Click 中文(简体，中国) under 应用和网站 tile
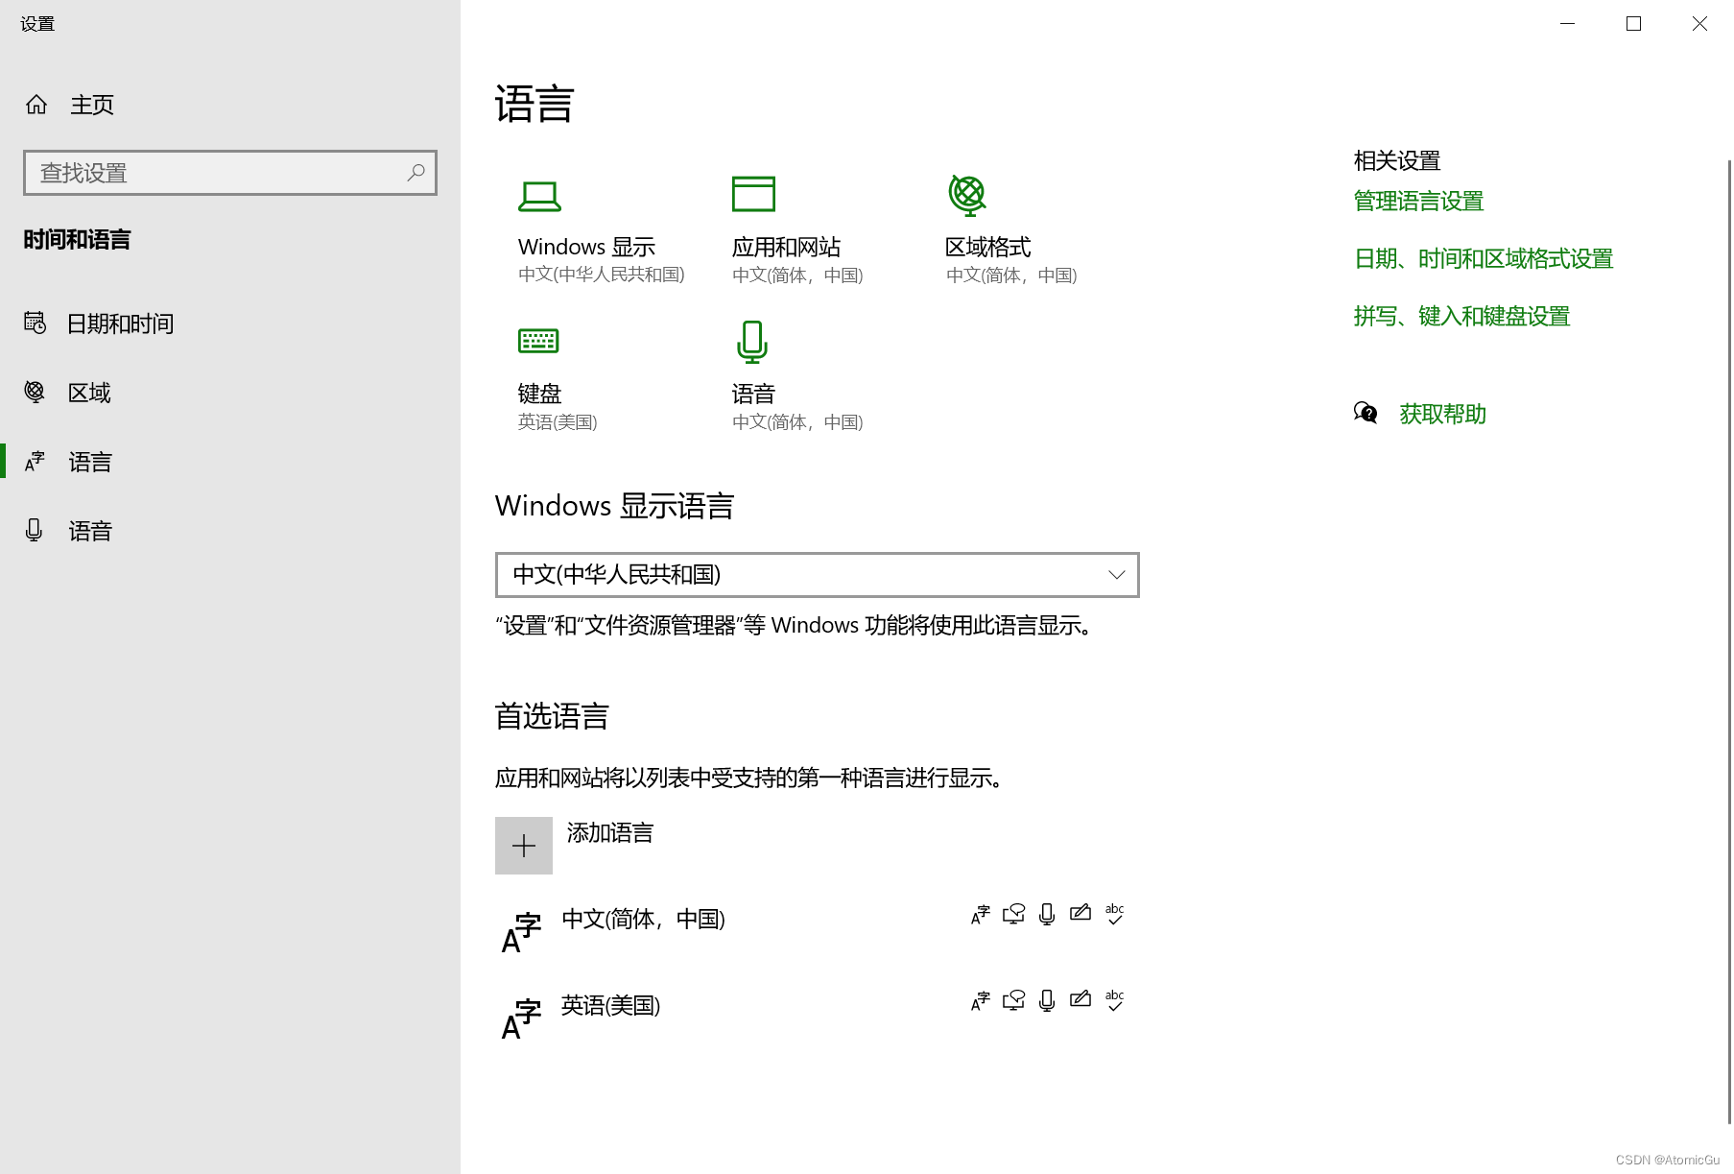1734x1174 pixels. coord(797,276)
